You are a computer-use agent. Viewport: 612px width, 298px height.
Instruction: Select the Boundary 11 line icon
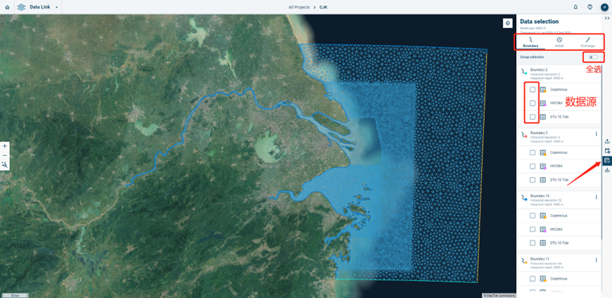[524, 261]
